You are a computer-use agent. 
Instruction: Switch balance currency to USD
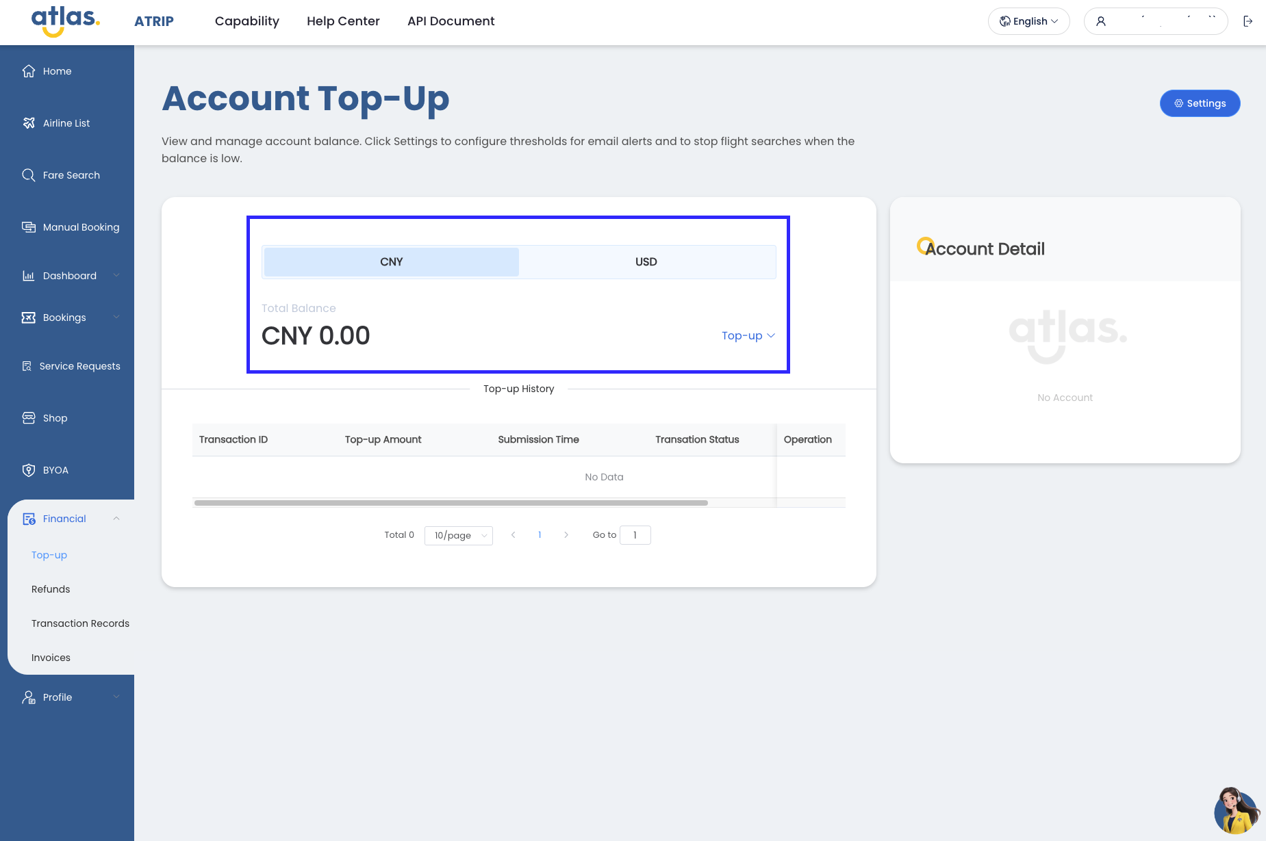click(646, 262)
